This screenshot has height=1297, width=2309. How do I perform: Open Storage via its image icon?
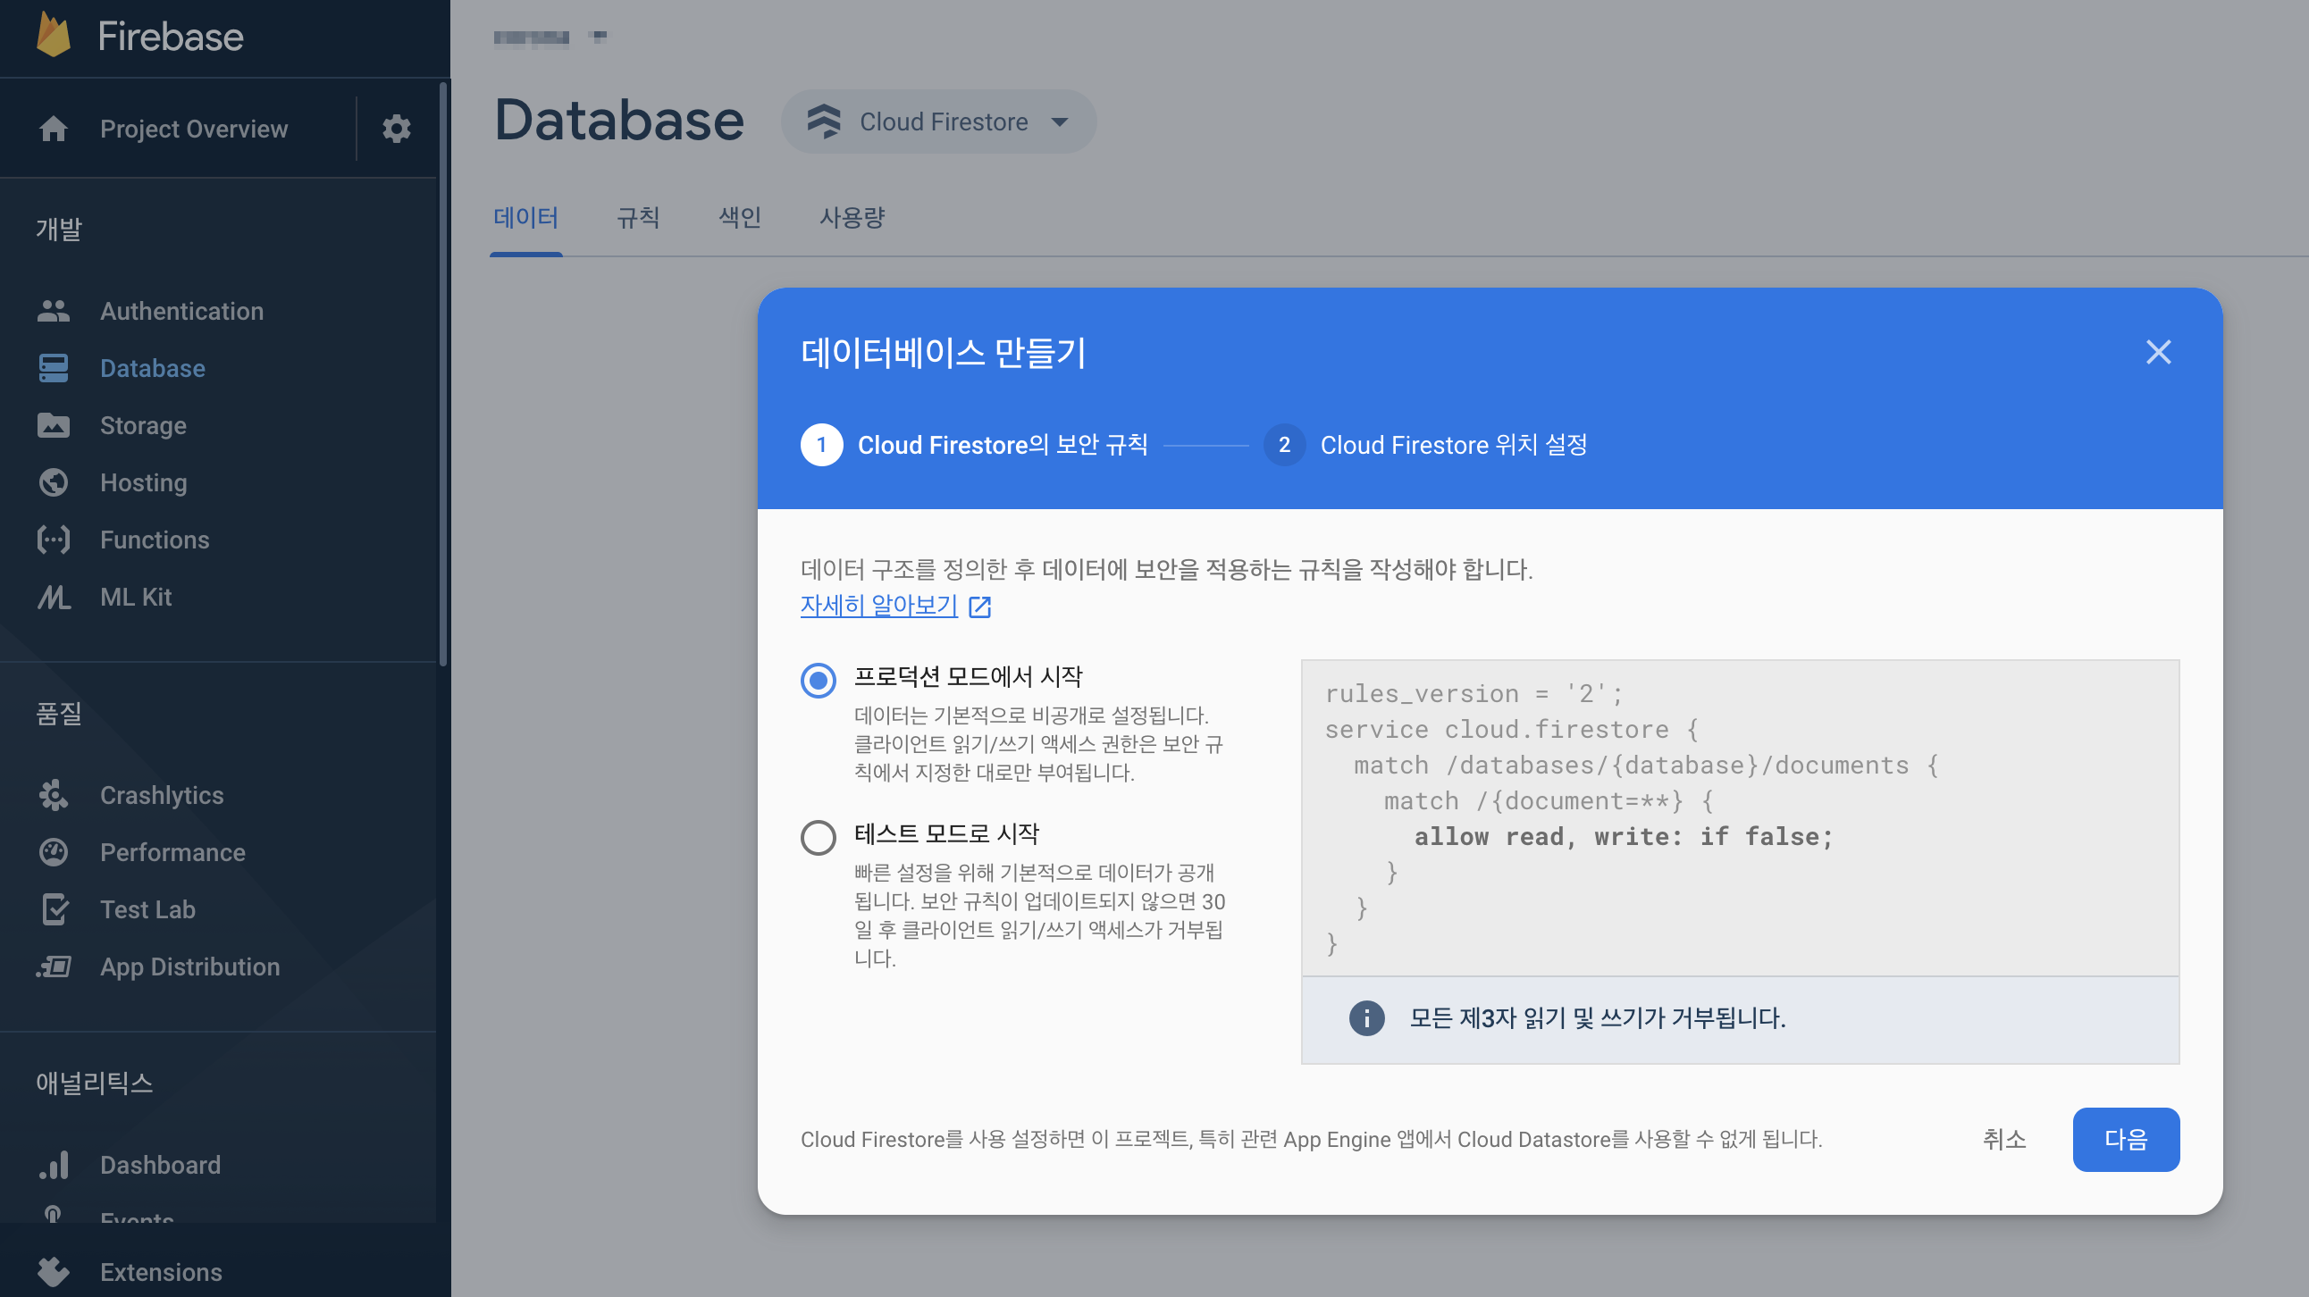(53, 425)
